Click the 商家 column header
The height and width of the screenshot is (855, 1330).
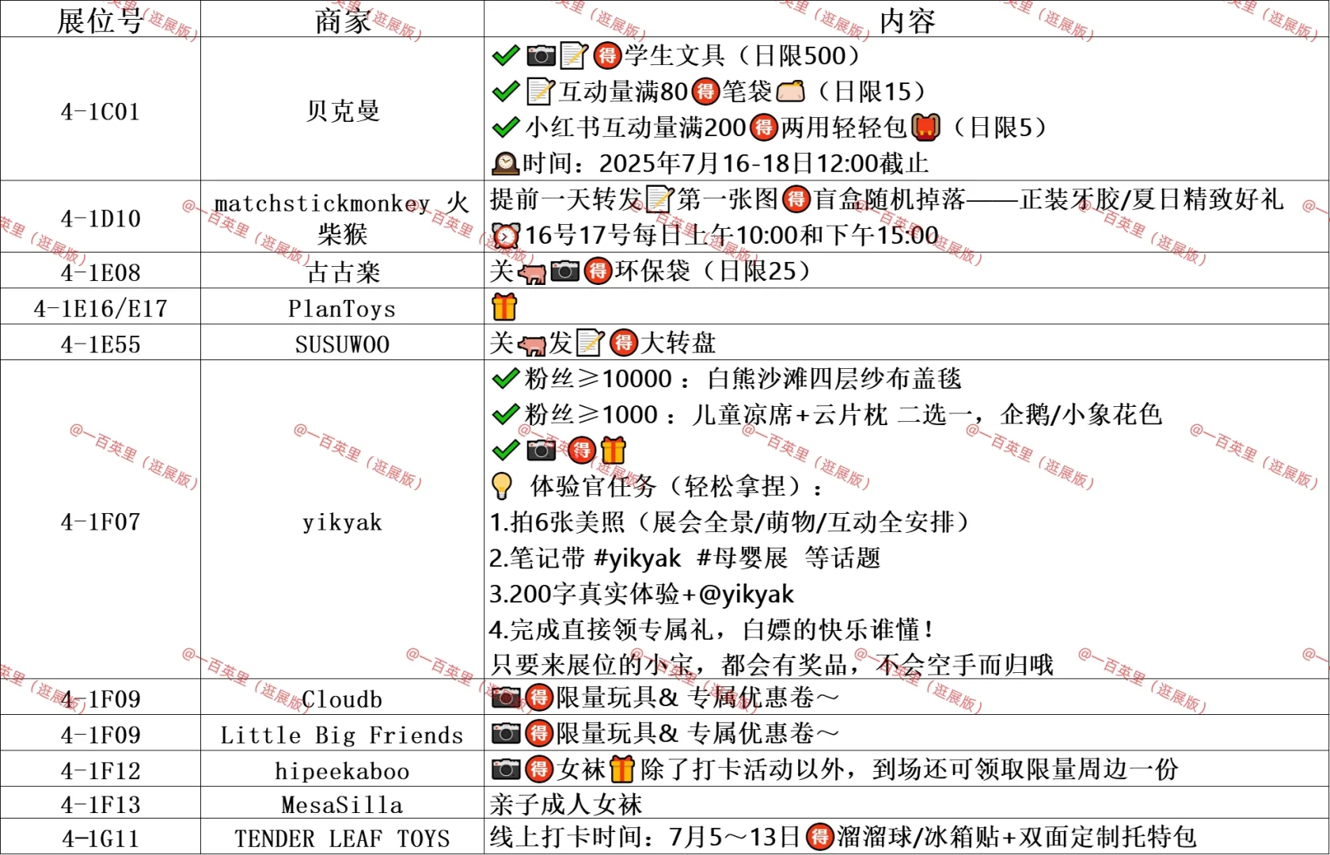point(342,20)
